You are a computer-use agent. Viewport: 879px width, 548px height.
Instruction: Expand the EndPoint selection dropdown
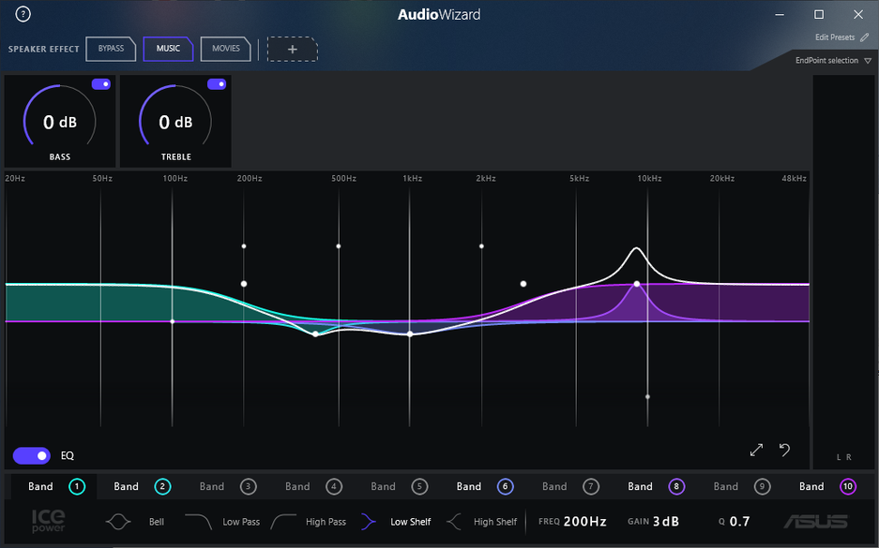point(833,61)
